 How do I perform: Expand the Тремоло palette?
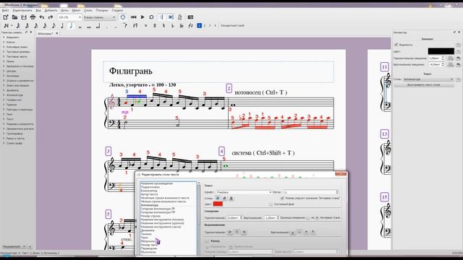click(x=12, y=105)
